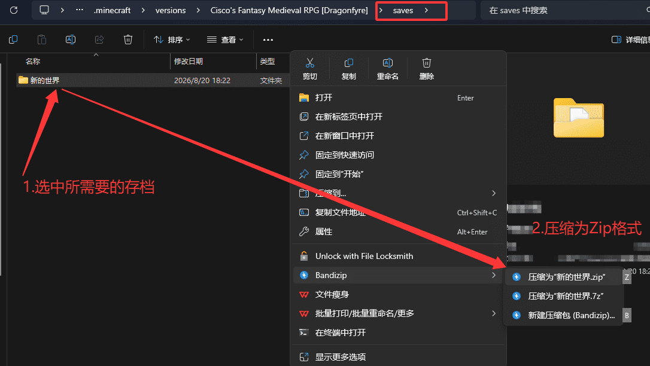Sort by the 修改日期 column header
Image resolution: width=650 pixels, height=366 pixels.
click(189, 61)
